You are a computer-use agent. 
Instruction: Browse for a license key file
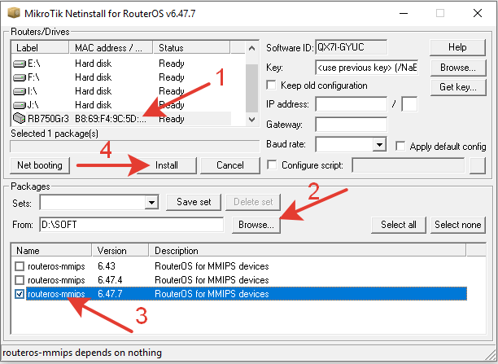click(x=458, y=68)
